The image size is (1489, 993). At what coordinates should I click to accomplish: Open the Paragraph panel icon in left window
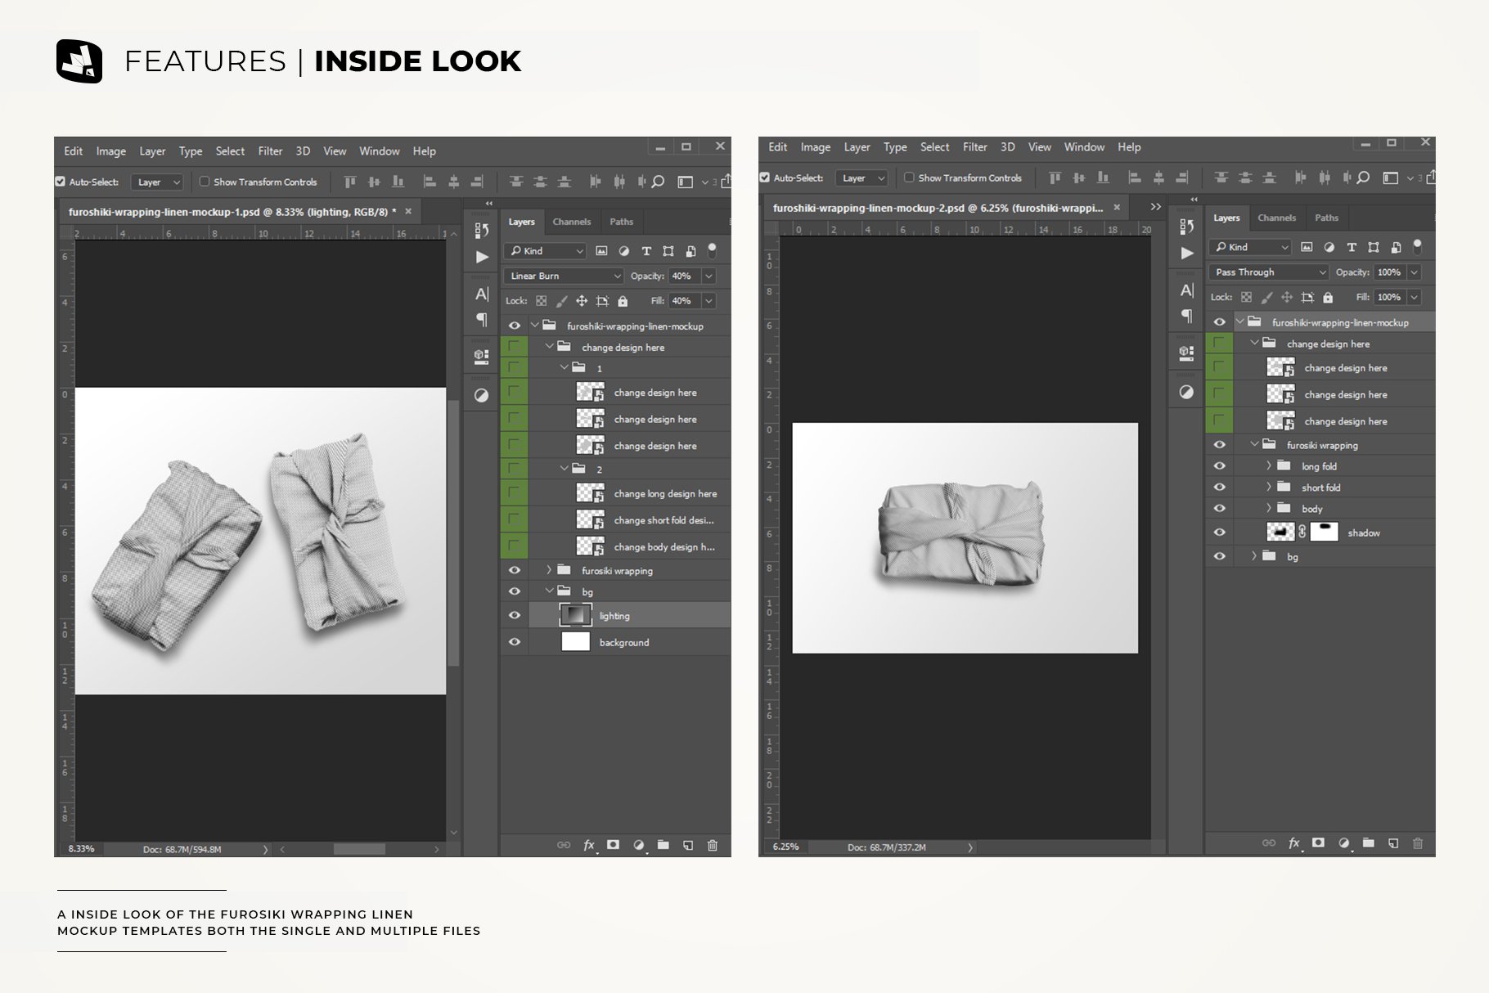click(482, 319)
